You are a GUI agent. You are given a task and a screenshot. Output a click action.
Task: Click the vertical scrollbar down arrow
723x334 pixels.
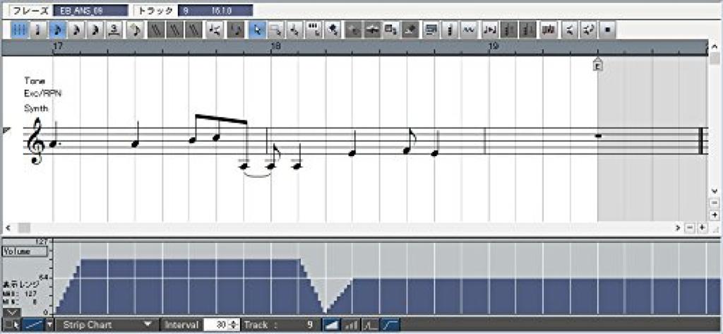point(715,191)
